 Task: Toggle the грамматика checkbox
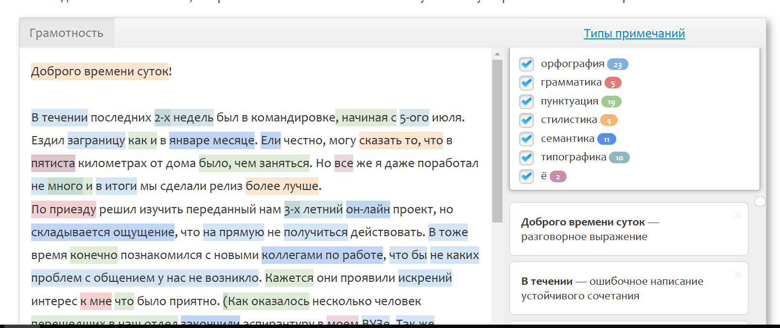pos(526,83)
